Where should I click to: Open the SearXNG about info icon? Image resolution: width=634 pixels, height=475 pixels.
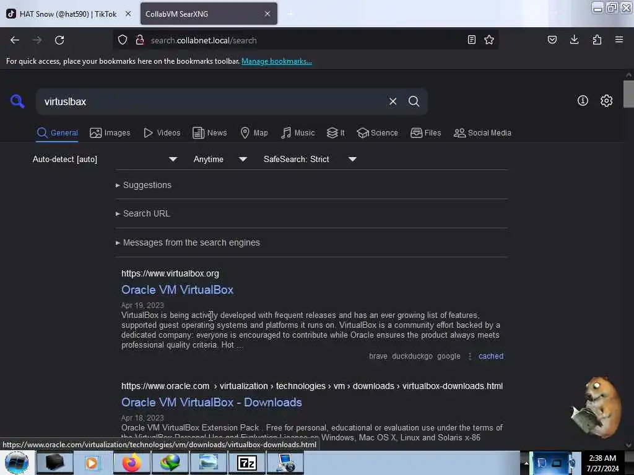pos(583,101)
